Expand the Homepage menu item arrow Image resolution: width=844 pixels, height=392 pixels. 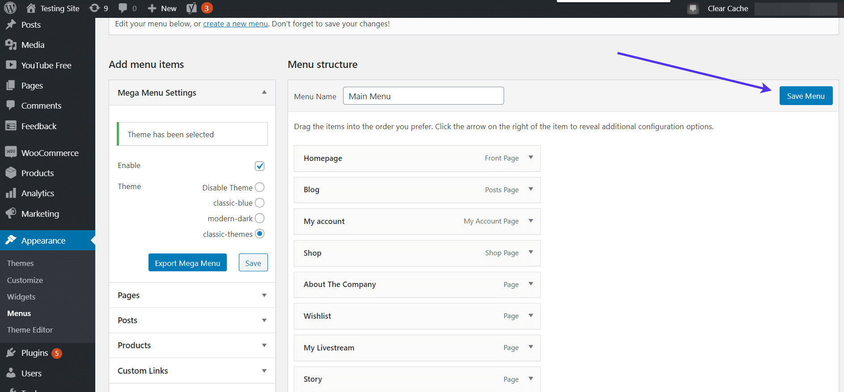(531, 158)
